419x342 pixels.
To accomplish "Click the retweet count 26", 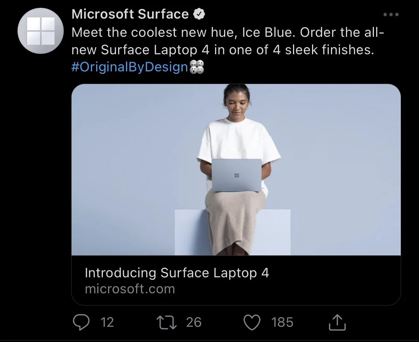I will [x=194, y=322].
